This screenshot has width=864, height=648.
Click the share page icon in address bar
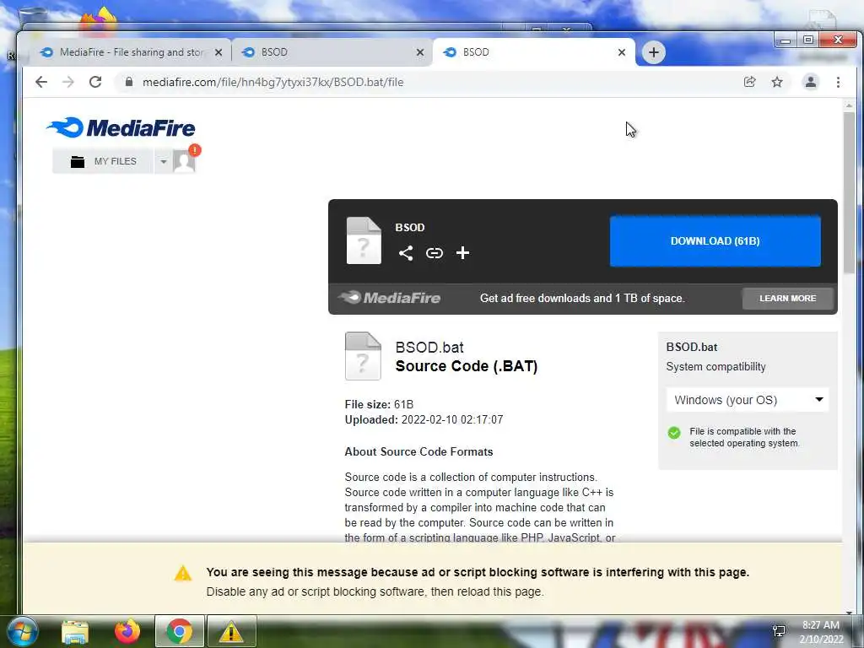click(x=749, y=82)
